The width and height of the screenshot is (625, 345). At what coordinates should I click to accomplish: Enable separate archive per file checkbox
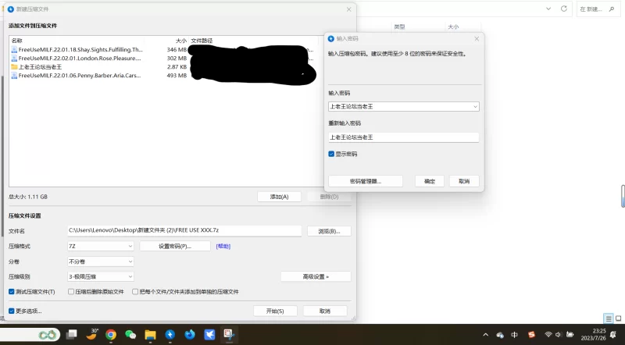(x=135, y=292)
